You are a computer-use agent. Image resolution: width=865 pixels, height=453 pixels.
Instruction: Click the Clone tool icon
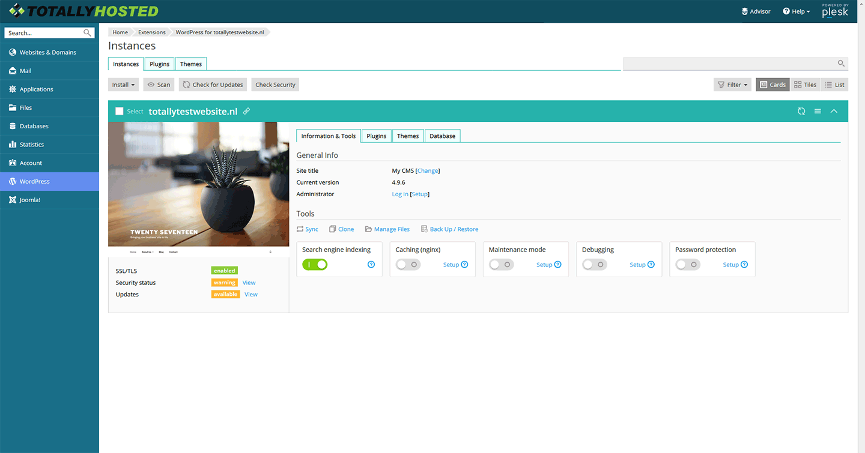pyautogui.click(x=332, y=229)
